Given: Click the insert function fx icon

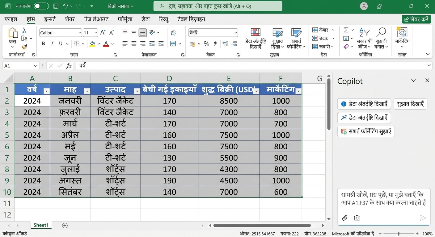Looking at the screenshot, I should 69,66.
